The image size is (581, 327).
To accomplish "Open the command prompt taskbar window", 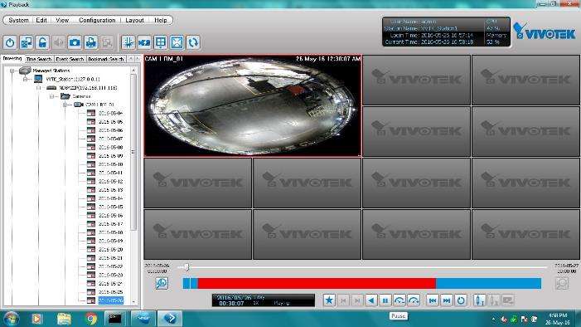I will pyautogui.click(x=115, y=319).
